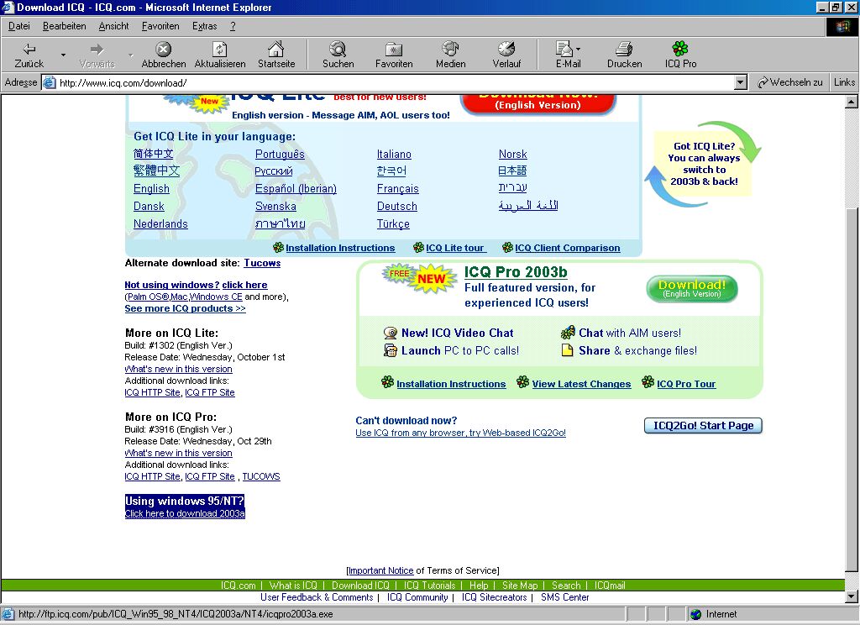The width and height of the screenshot is (860, 625).
Task: Open the Suchen search pane
Action: click(338, 55)
